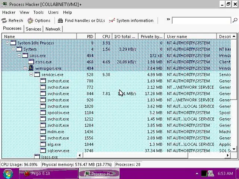
Task: Select the System Idle Process icon
Action: pyautogui.click(x=13, y=43)
